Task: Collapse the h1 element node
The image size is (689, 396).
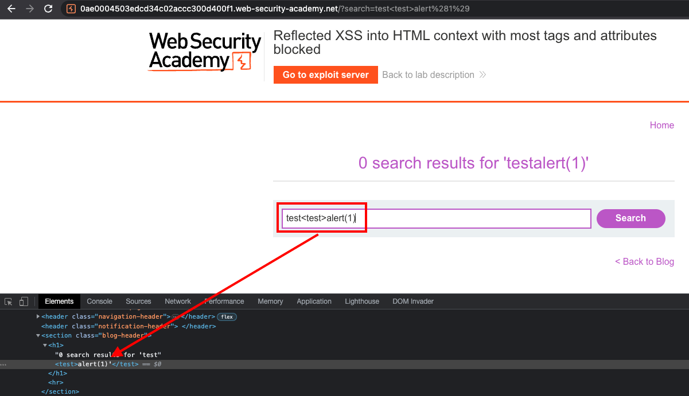Action: (45, 346)
